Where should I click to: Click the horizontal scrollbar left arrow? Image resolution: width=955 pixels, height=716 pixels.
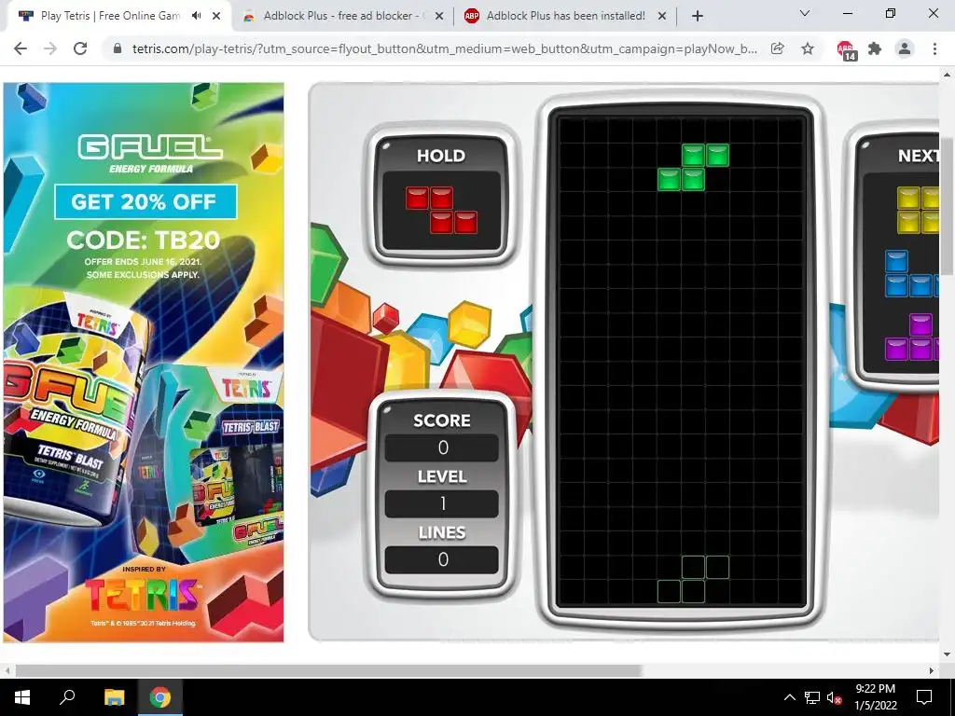7,670
